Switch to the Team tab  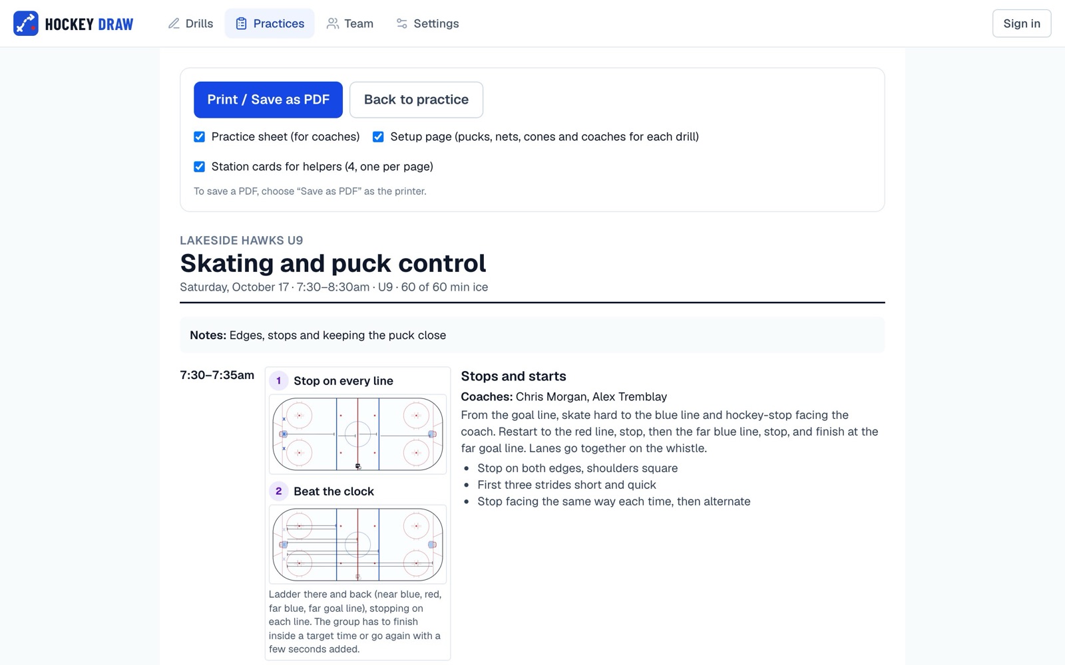point(350,23)
